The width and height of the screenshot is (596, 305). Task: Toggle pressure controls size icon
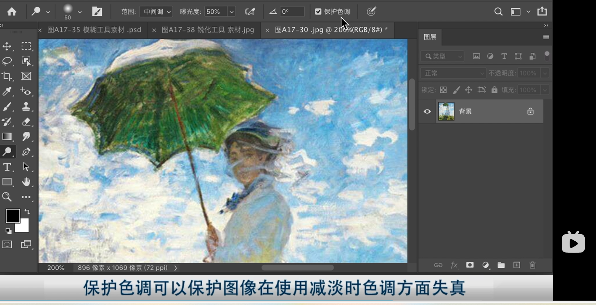coord(372,12)
